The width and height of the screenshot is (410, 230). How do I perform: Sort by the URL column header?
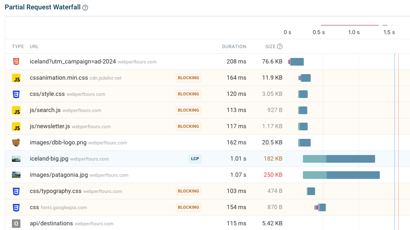click(34, 46)
